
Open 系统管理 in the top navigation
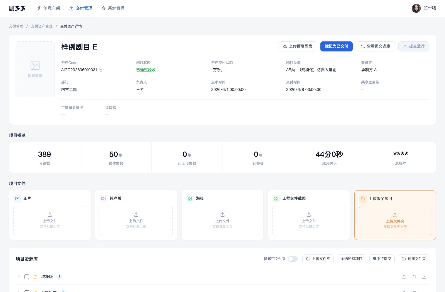tap(113, 8)
